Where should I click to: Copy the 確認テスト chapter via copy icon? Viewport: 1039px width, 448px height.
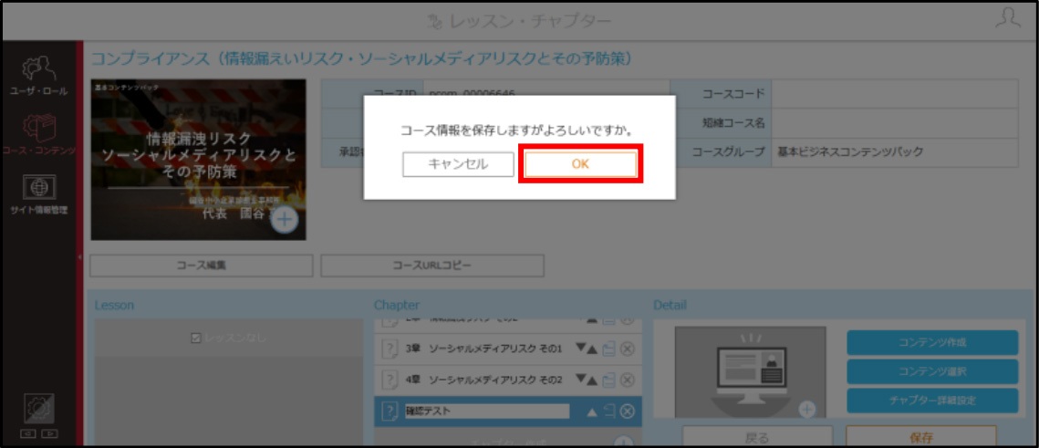(609, 412)
